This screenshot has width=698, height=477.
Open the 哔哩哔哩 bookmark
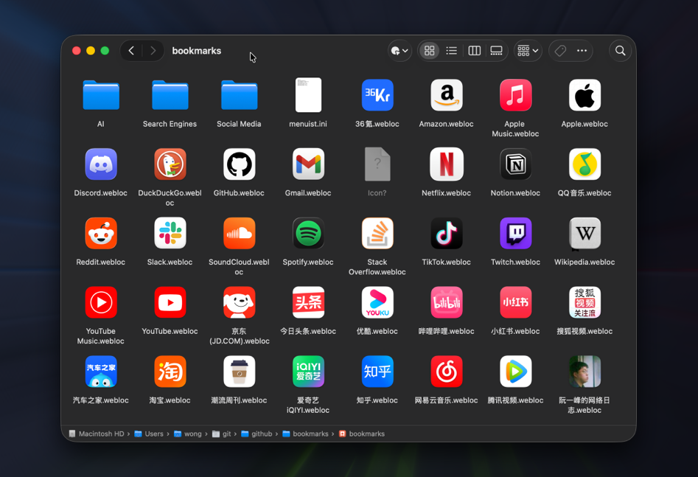(x=447, y=302)
